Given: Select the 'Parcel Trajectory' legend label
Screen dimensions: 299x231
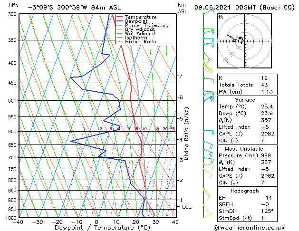Looking at the screenshot, I should 147,25.
